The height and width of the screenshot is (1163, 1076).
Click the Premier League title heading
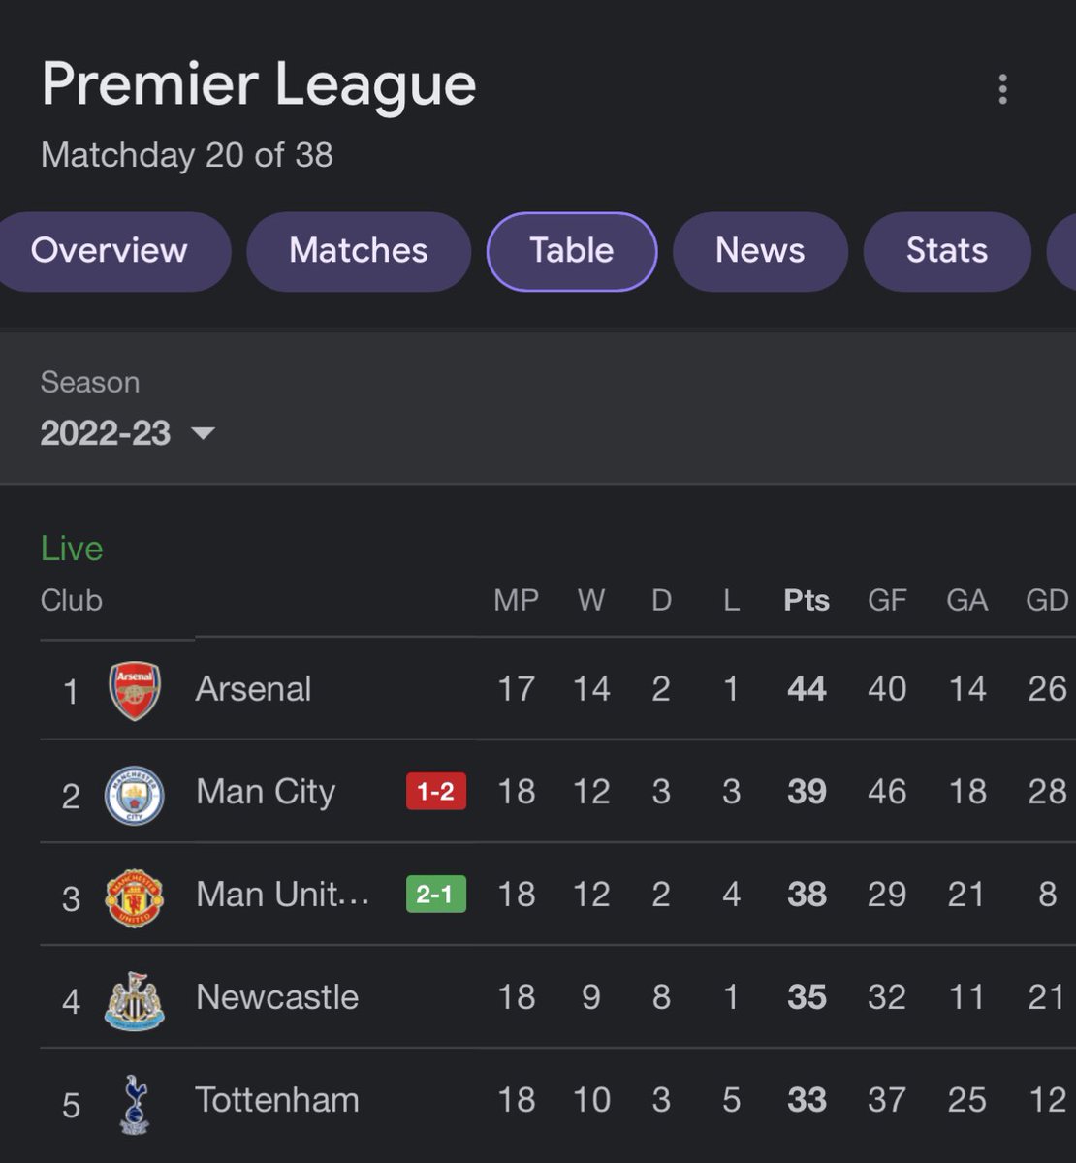pos(259,84)
